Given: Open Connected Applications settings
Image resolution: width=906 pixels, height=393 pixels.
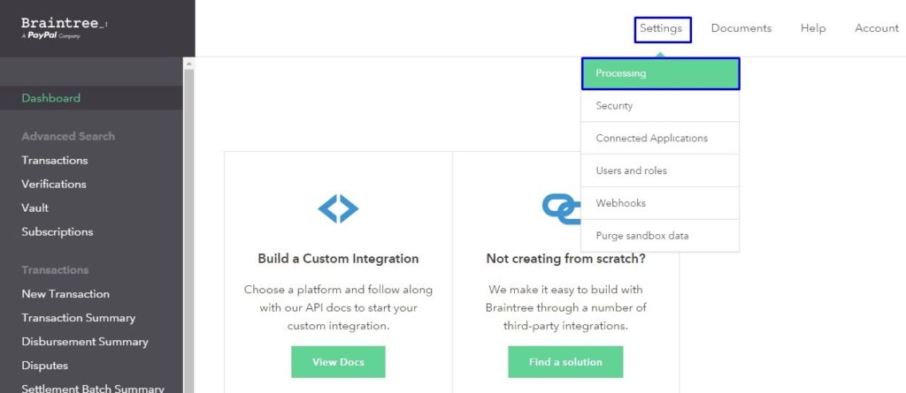Looking at the screenshot, I should [x=660, y=139].
